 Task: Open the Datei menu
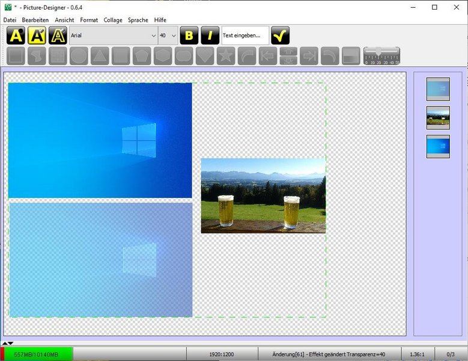coord(10,20)
